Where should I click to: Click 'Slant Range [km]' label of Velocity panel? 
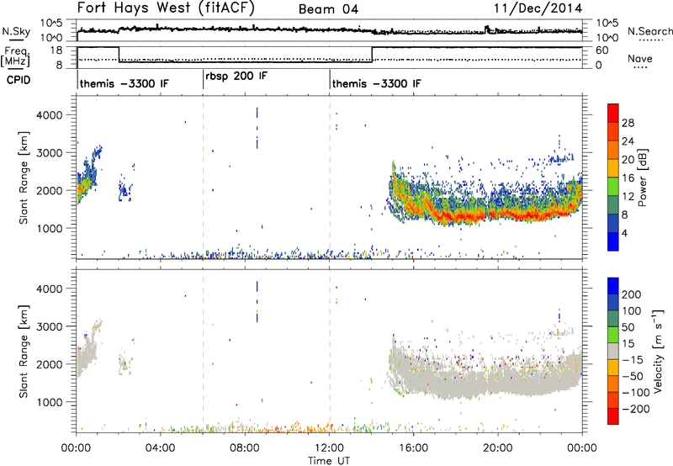click(x=24, y=351)
